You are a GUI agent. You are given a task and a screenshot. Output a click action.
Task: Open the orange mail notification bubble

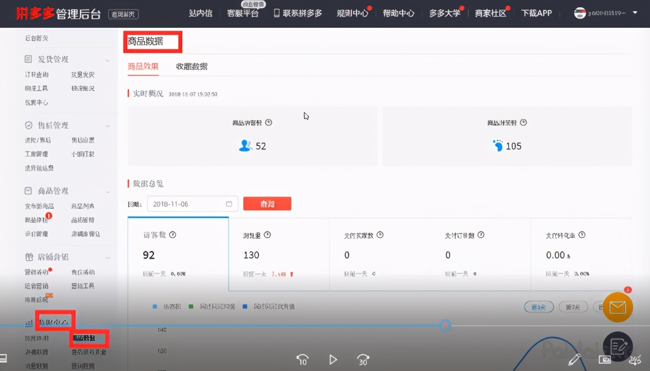(x=617, y=307)
